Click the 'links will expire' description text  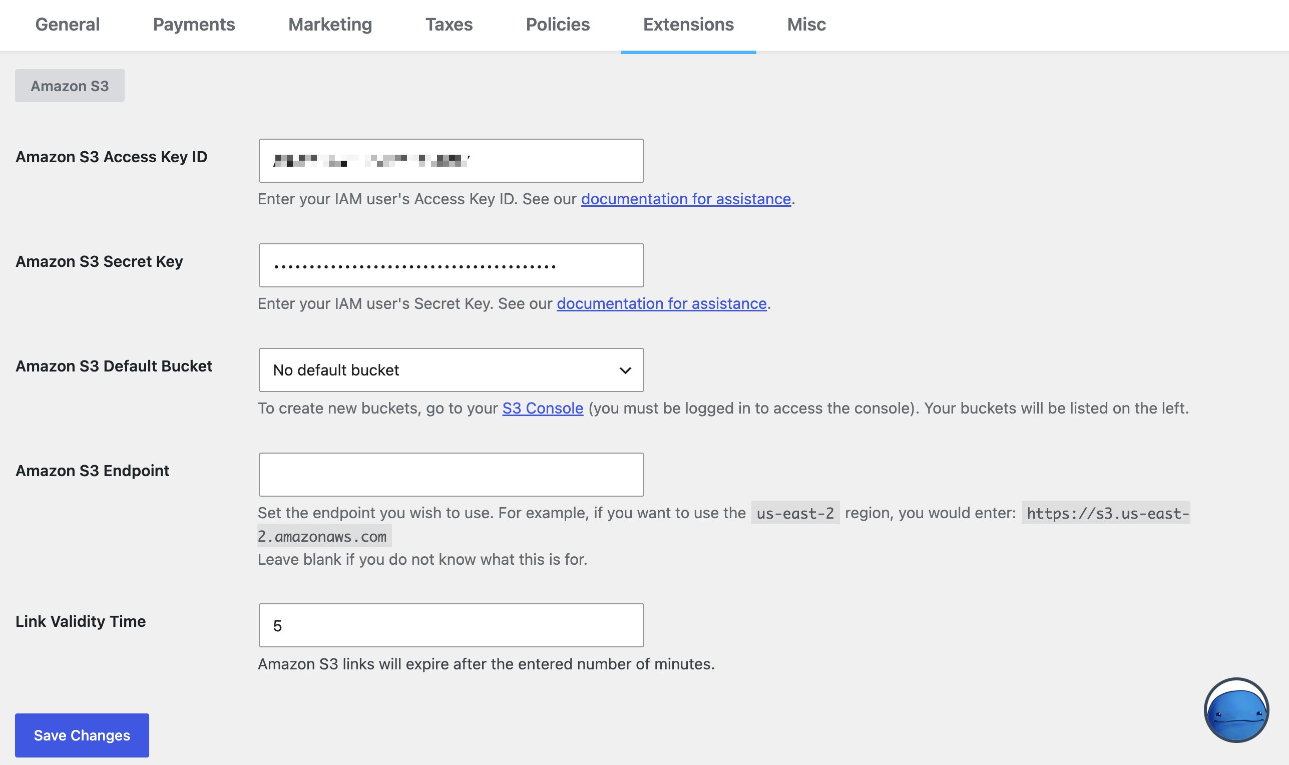pos(486,664)
